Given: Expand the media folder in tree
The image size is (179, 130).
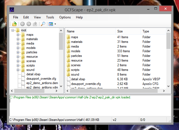Looking at the screenshot, I should tap(18, 43).
